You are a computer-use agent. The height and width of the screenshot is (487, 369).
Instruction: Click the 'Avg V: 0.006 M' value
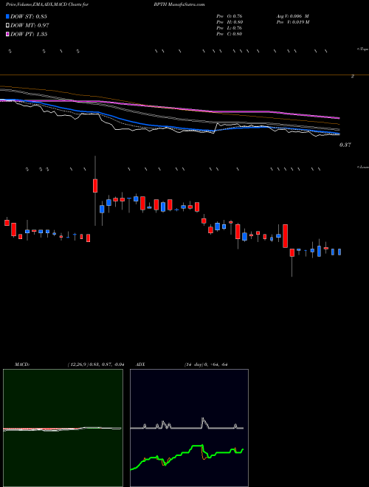292,16
